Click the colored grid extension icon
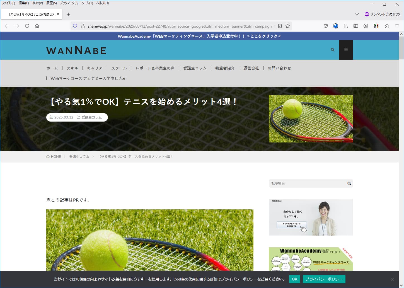 click(x=376, y=26)
